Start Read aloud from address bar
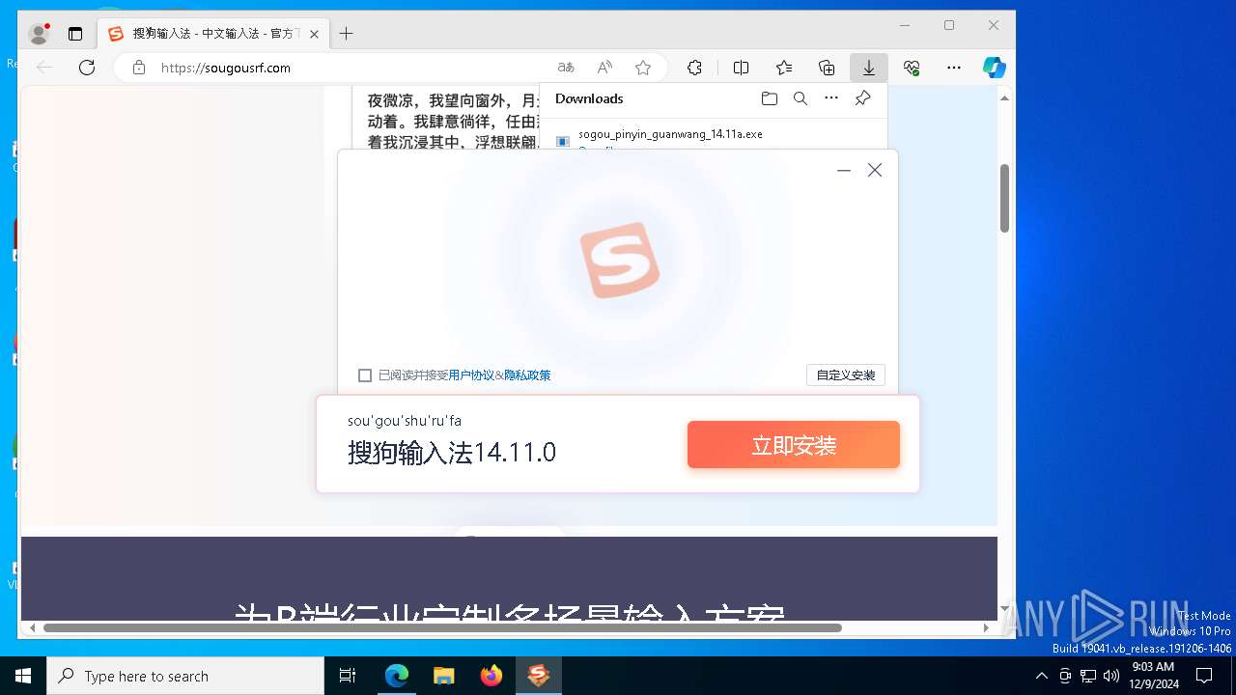 (604, 68)
